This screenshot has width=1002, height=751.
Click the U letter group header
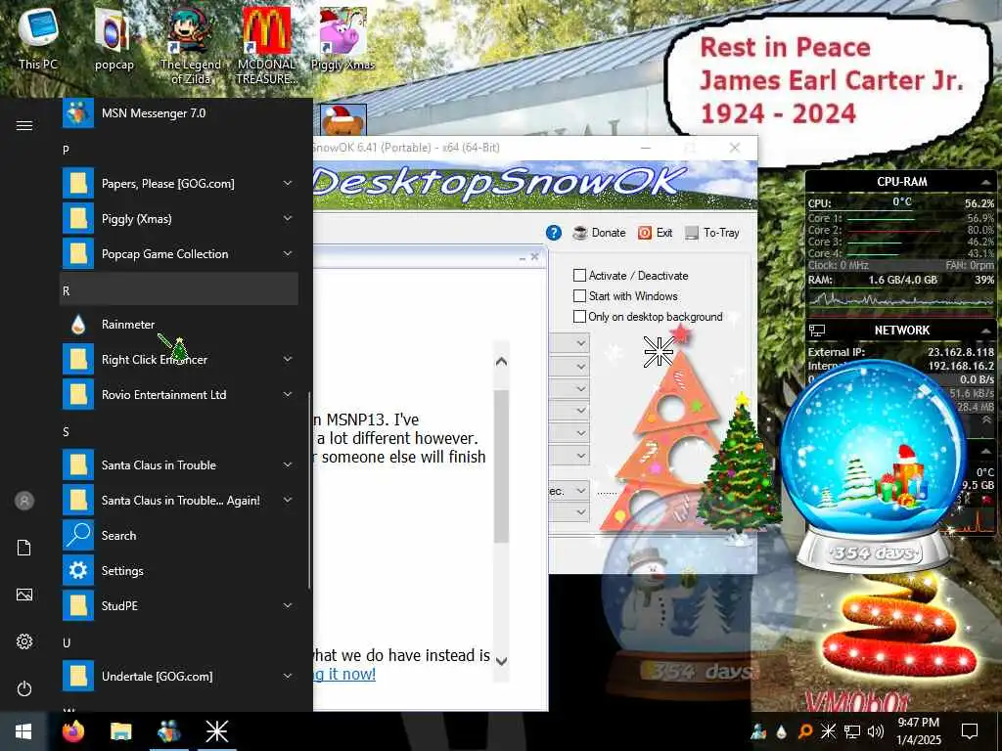tap(180, 642)
